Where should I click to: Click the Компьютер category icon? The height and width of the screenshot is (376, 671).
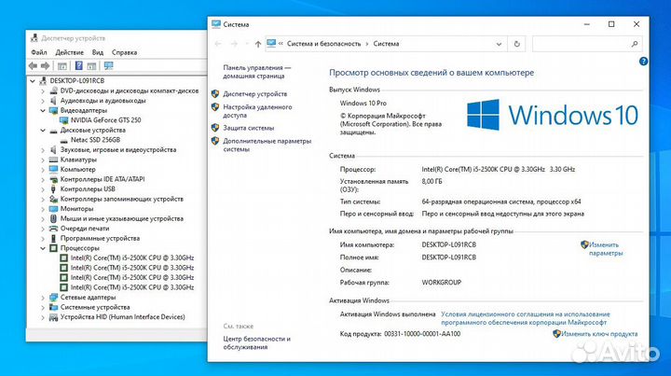(53, 170)
